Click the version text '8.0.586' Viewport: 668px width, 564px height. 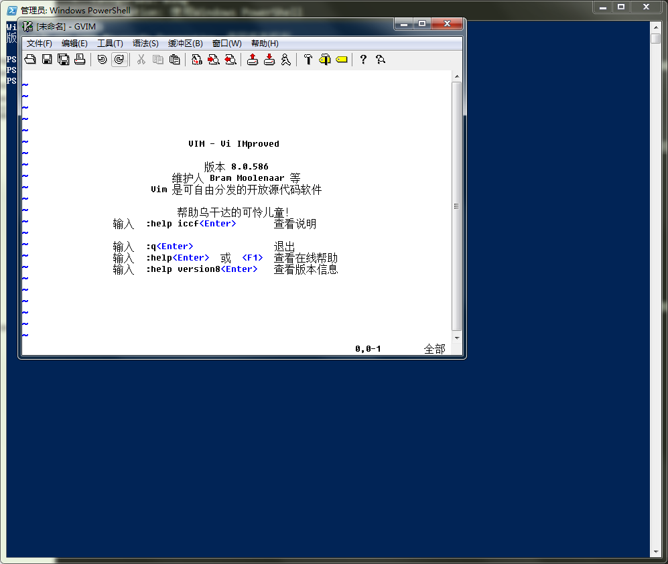tap(250, 167)
